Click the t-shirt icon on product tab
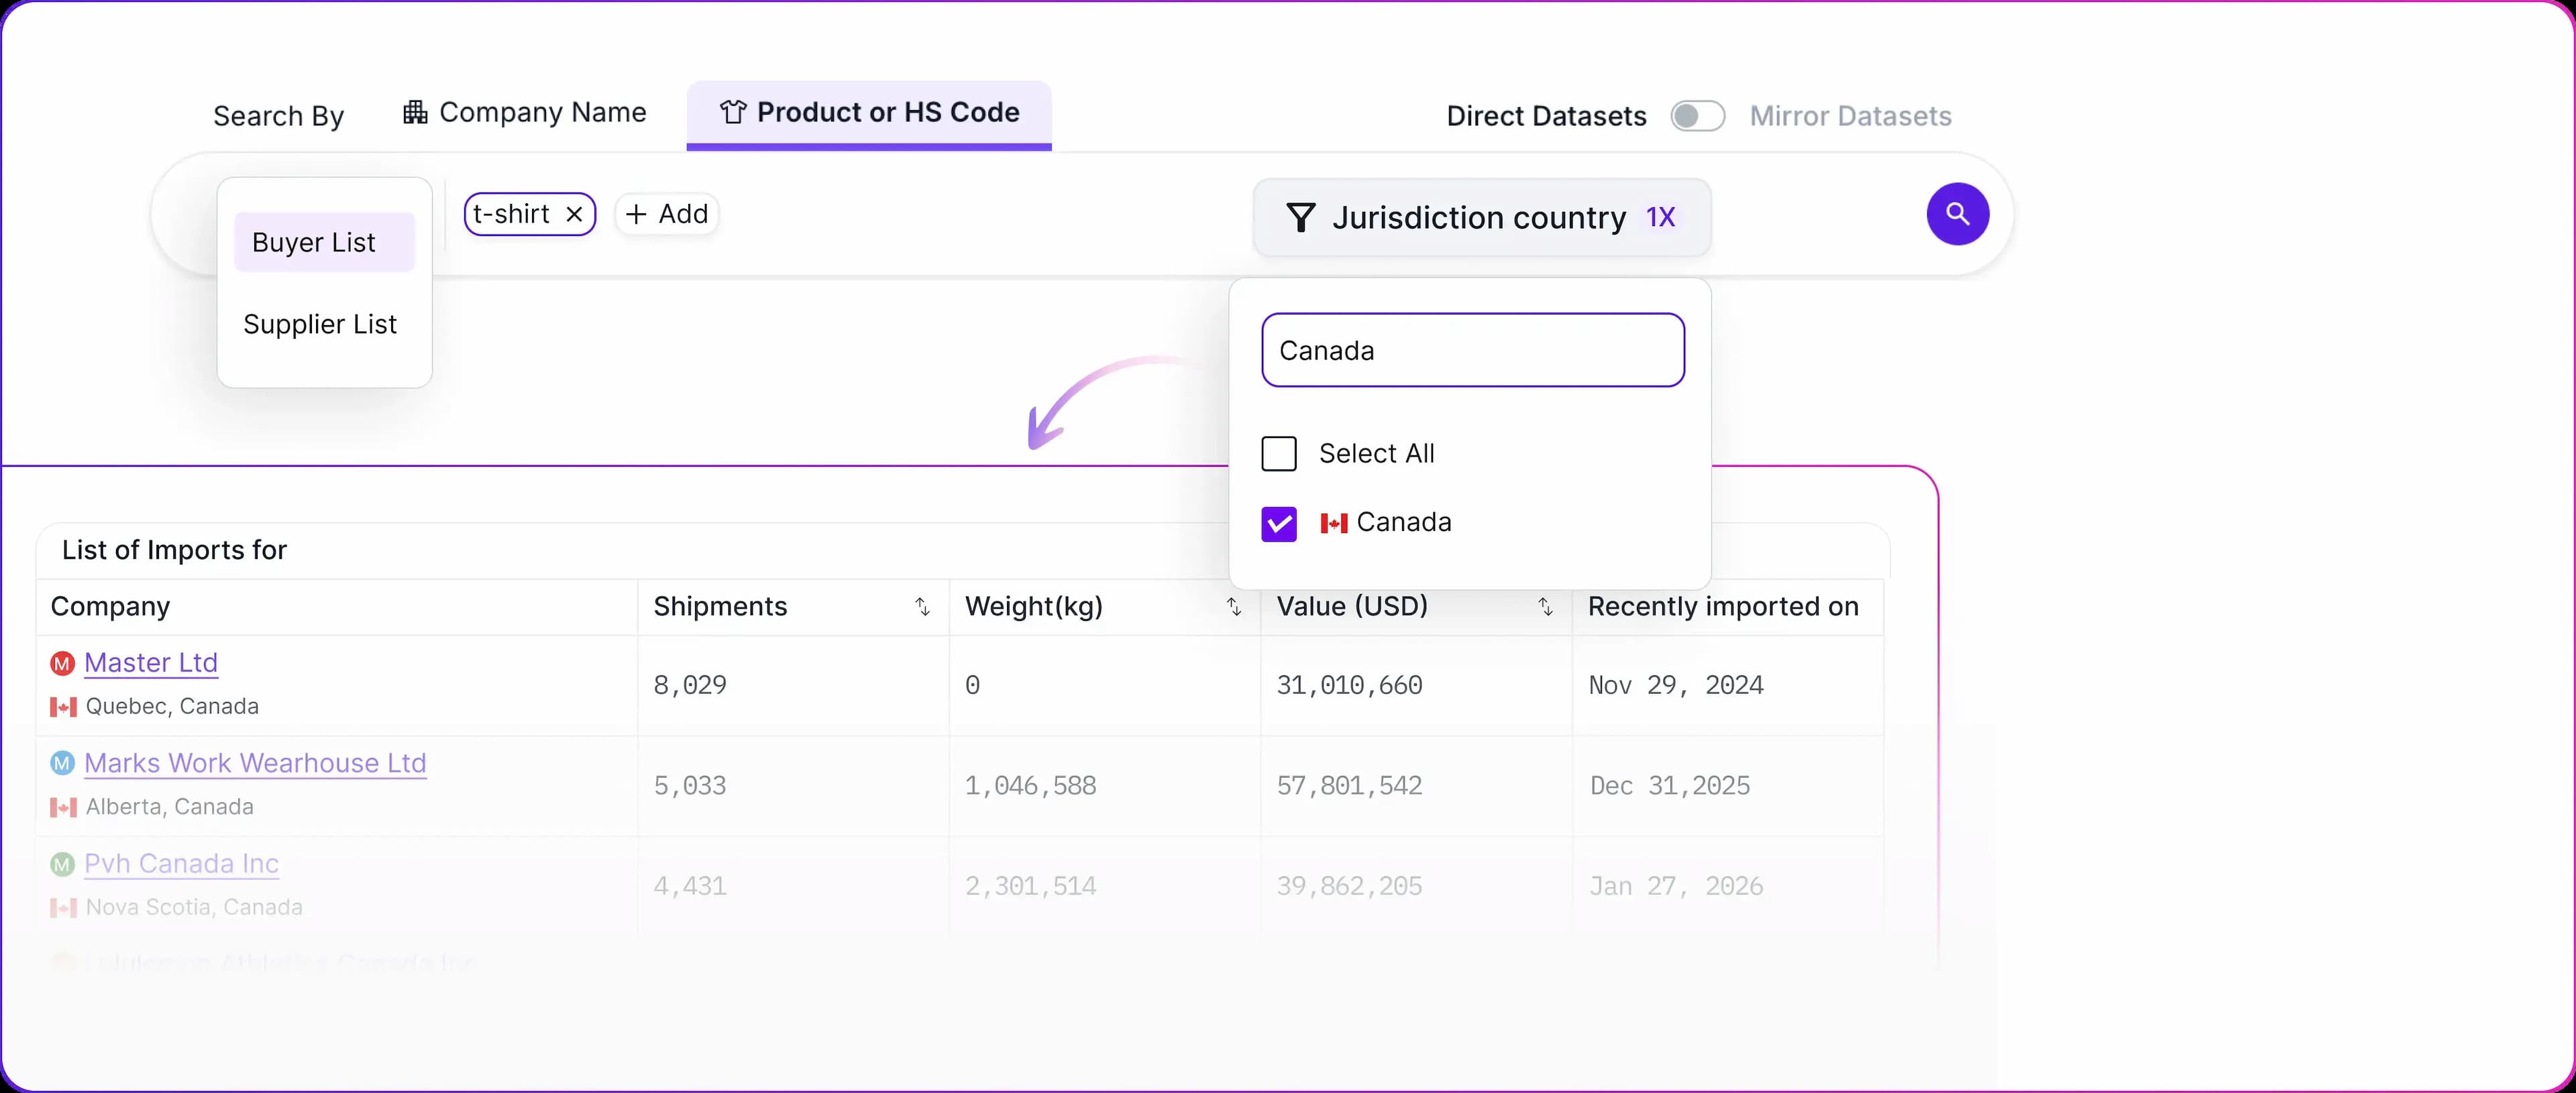 click(x=733, y=112)
